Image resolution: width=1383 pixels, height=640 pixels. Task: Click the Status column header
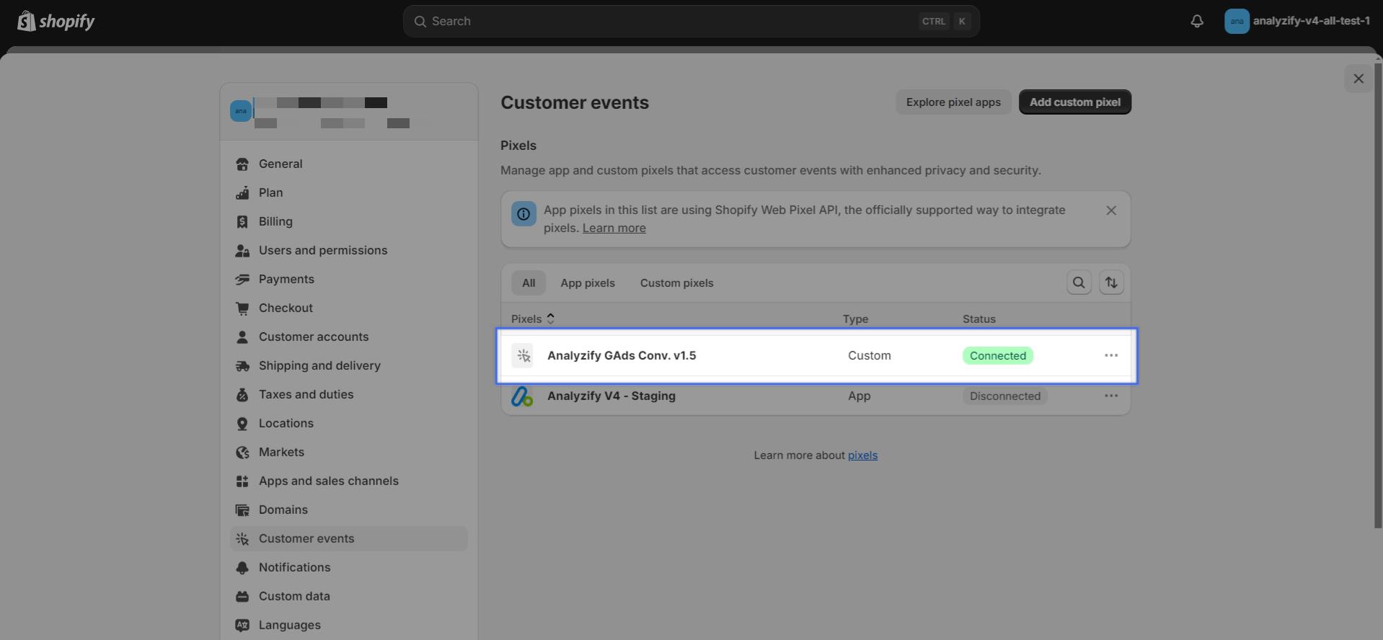click(x=978, y=319)
